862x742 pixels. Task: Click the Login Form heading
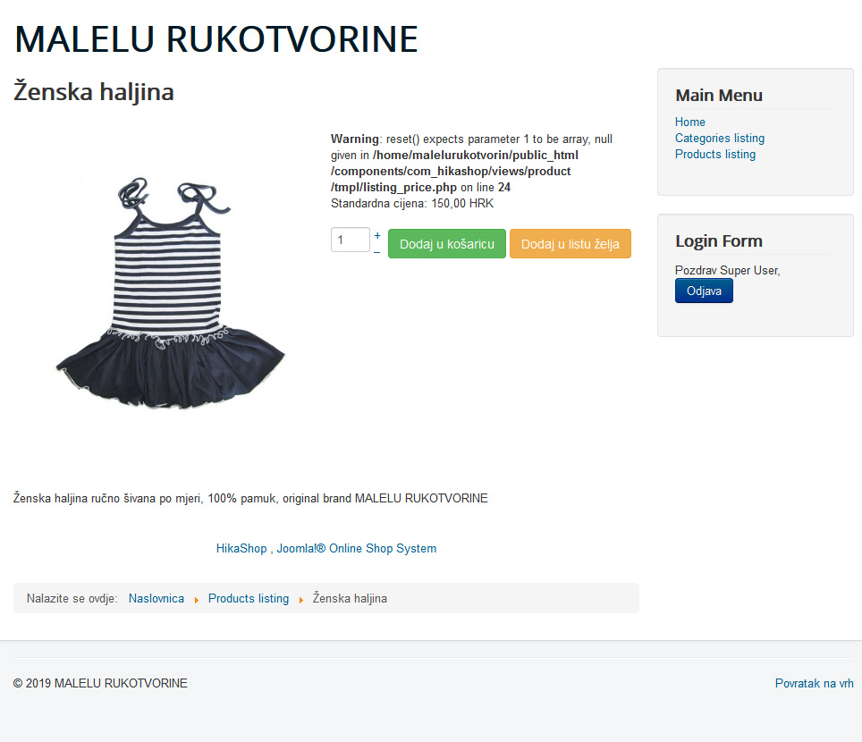coord(719,241)
